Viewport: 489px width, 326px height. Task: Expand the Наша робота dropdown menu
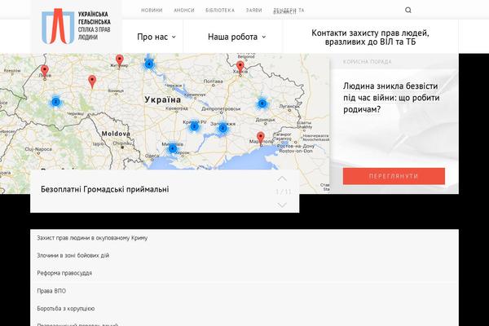click(236, 37)
